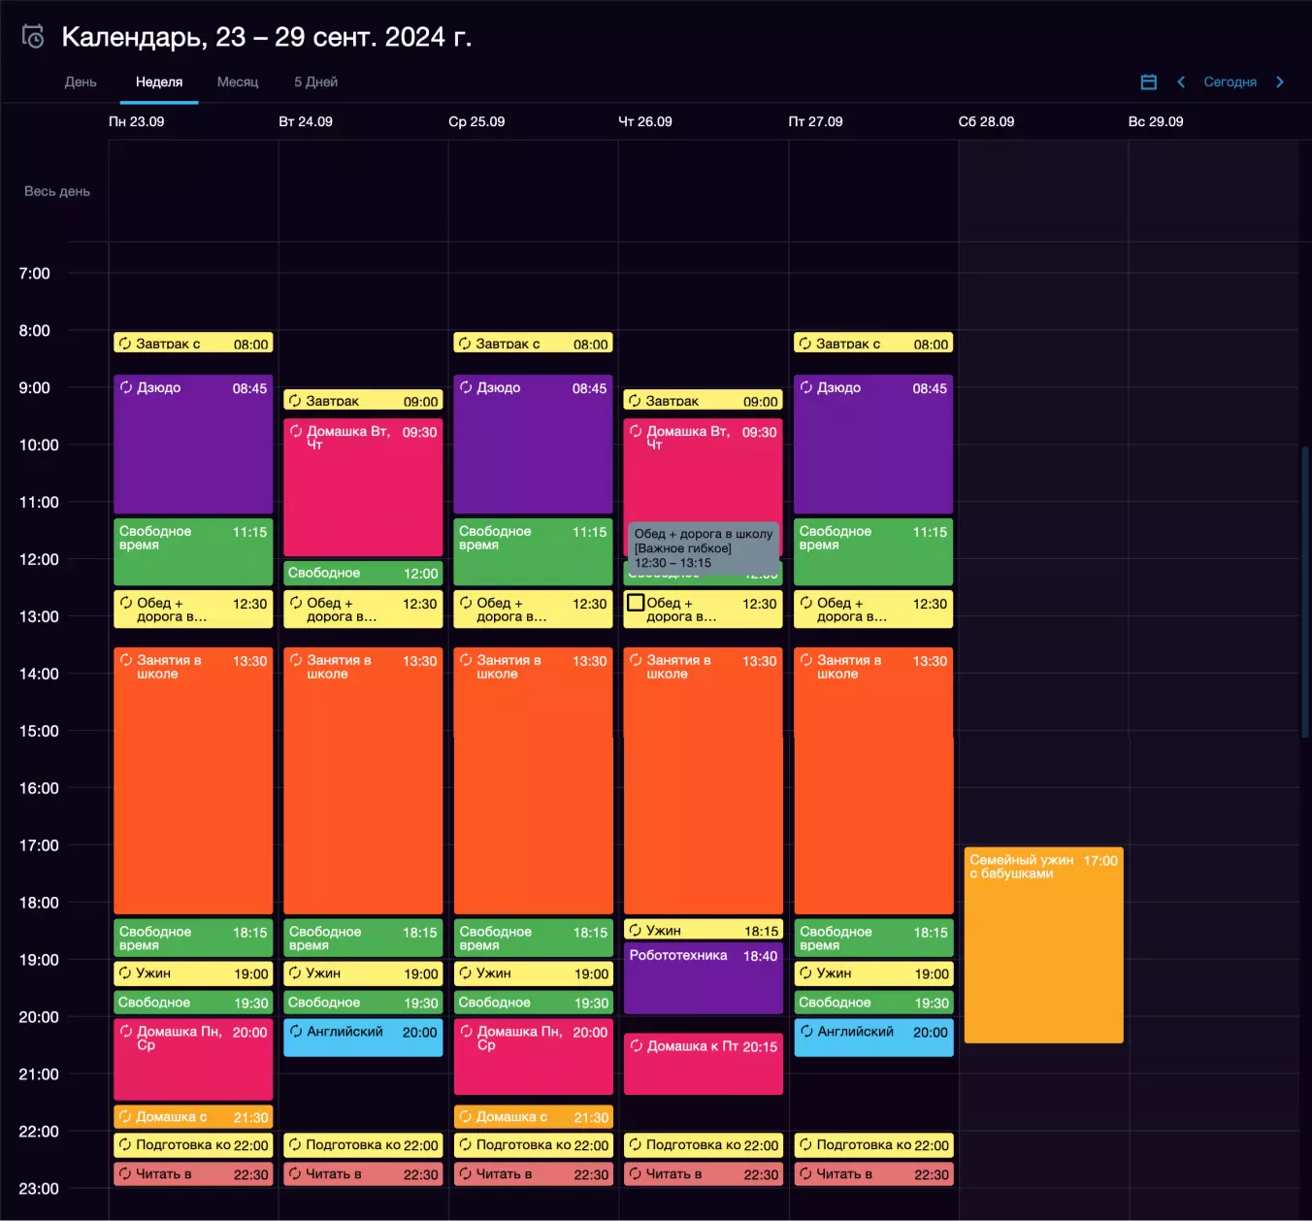Screen dimensions: 1312x1221
Task: Open Wednesday's Свободное время 18:15 event
Action: pos(533,939)
